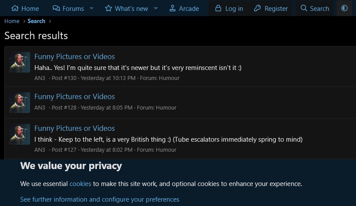This screenshot has width=356, height=206.
Task: Click the Arcade joystick icon
Action: pos(172,8)
